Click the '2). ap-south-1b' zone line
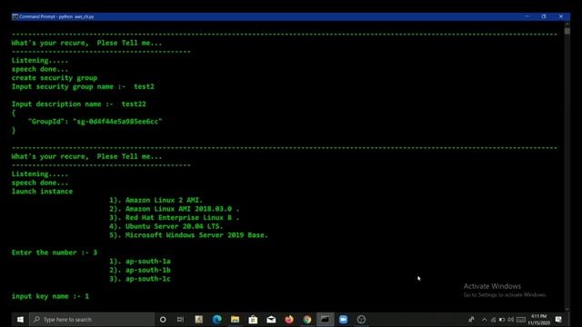This screenshot has width=582, height=327. [140, 270]
